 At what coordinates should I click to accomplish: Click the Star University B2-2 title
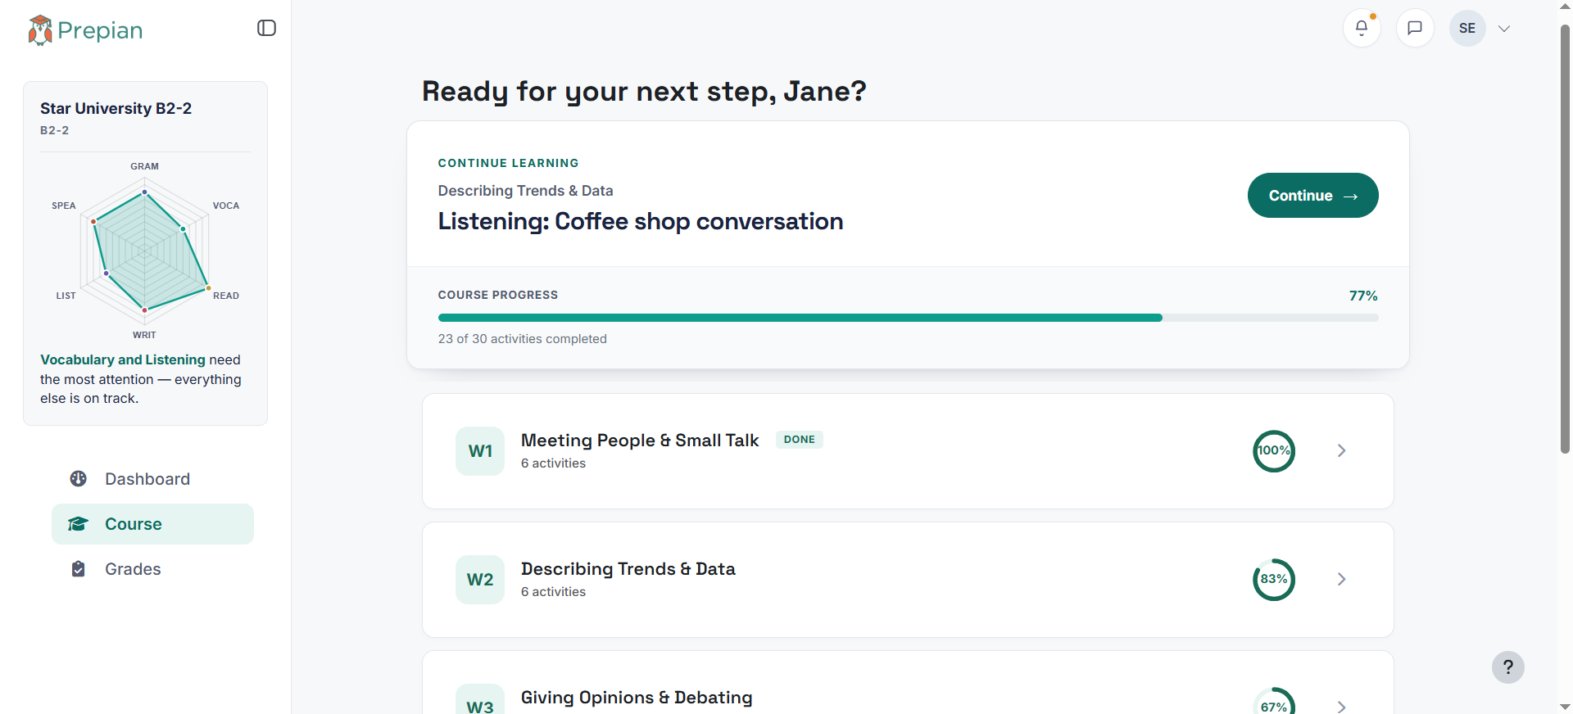pyautogui.click(x=116, y=108)
